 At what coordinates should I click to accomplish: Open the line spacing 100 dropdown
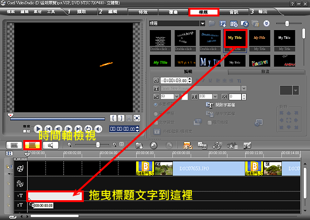[215, 96]
